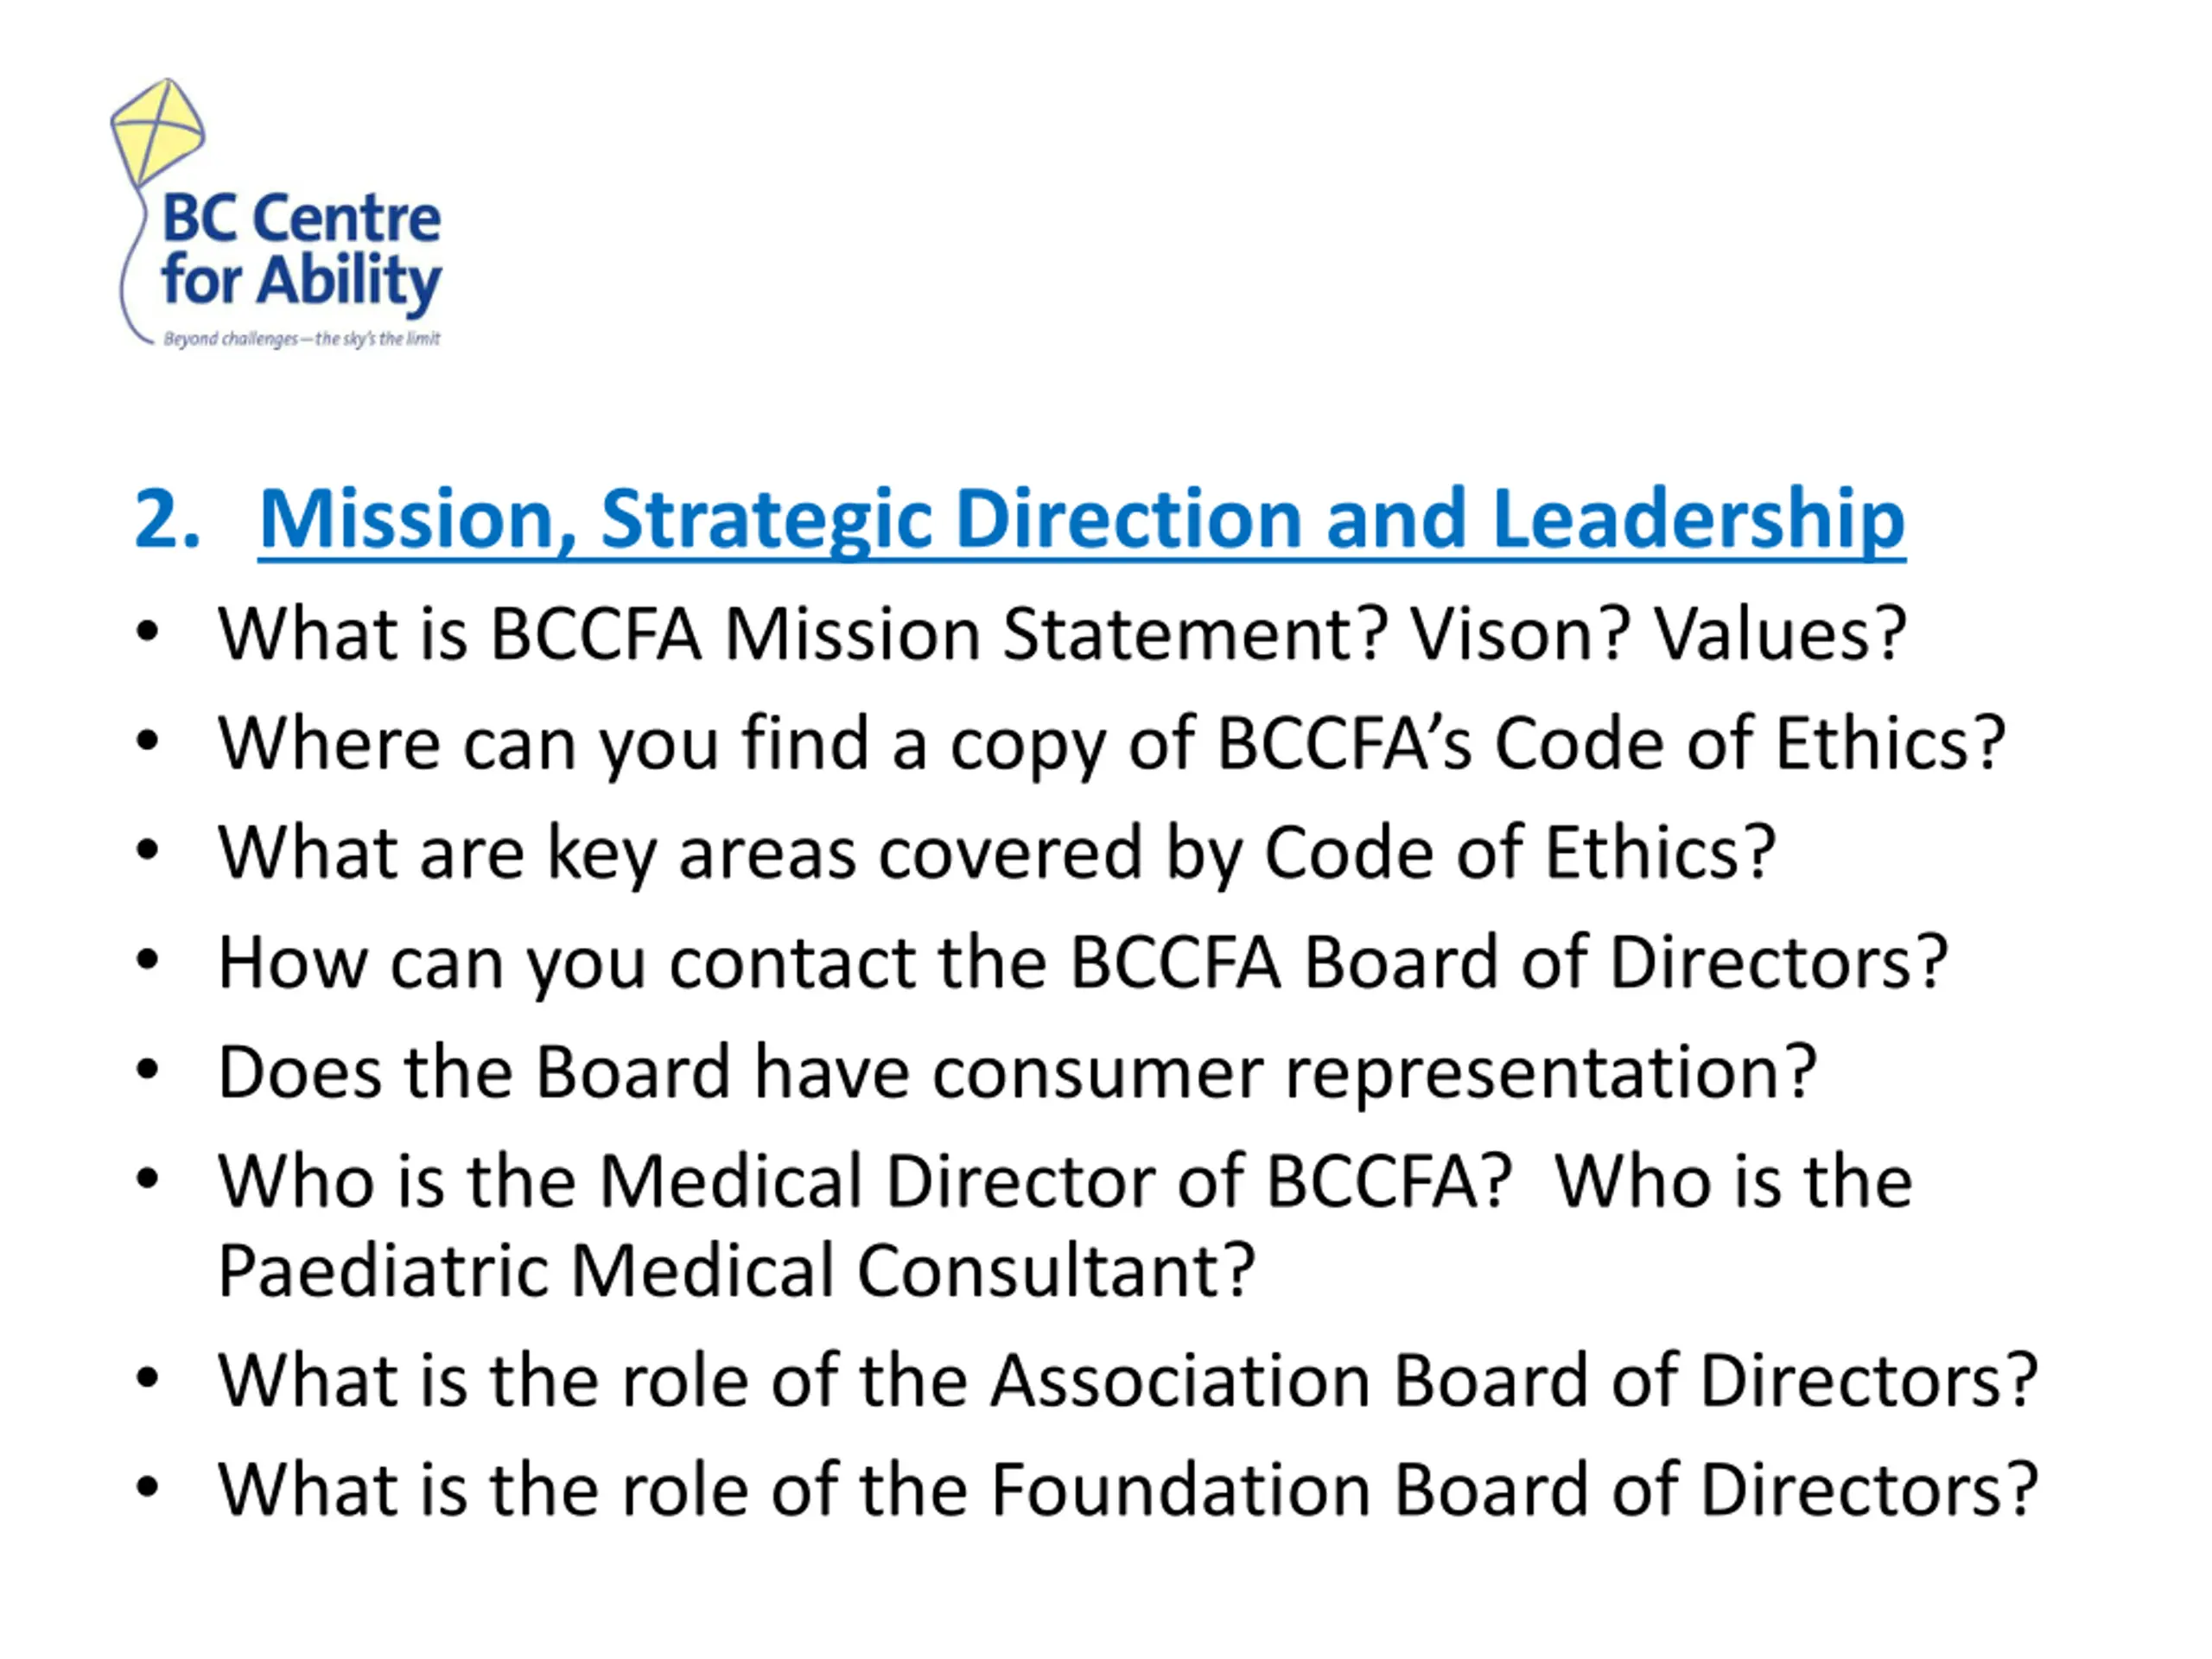
Task: Select the Code of Ethics copy question
Action: coord(1112,744)
